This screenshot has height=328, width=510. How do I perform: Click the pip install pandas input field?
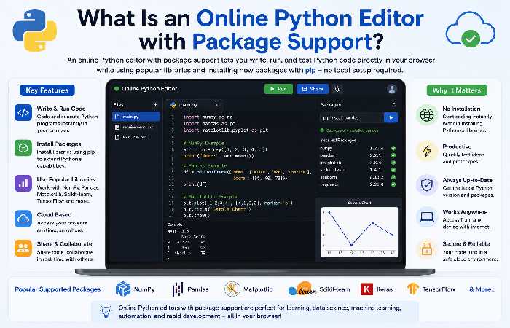(351, 117)
